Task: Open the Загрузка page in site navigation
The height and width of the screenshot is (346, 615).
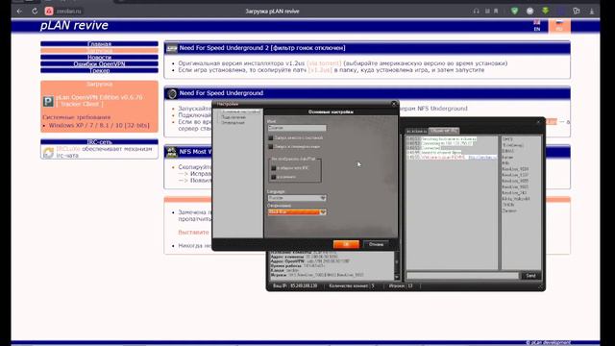Action: pyautogui.click(x=99, y=51)
